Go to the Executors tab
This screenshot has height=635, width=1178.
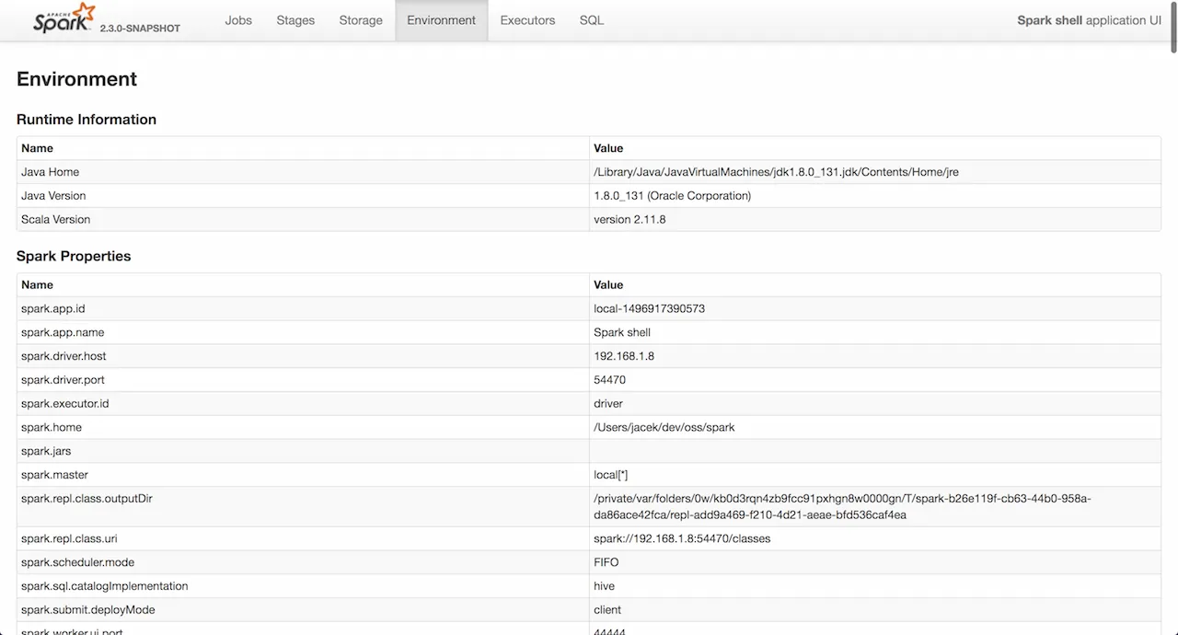pos(527,20)
